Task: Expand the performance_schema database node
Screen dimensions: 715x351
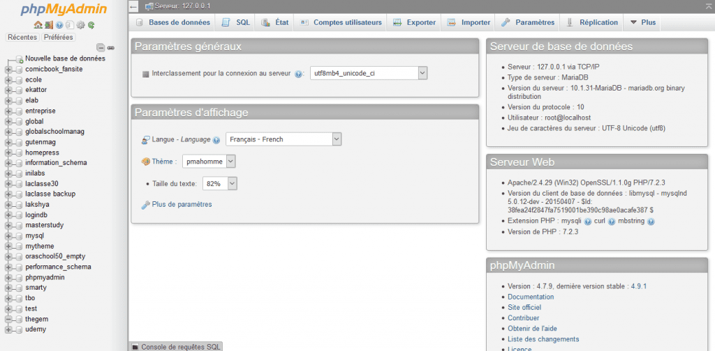Action: tap(8, 267)
